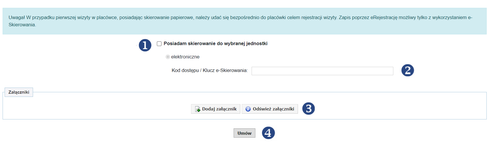Click the empty area inside the attachments panel
The image size is (491, 144).
[96, 108]
